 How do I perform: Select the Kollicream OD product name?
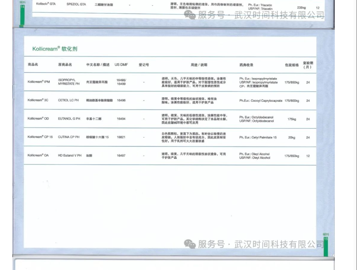pos(38,119)
